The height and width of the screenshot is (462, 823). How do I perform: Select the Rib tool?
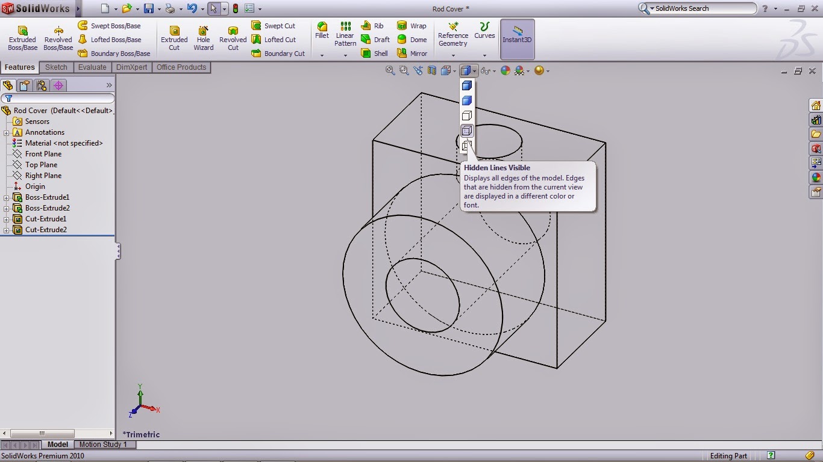tap(372, 26)
